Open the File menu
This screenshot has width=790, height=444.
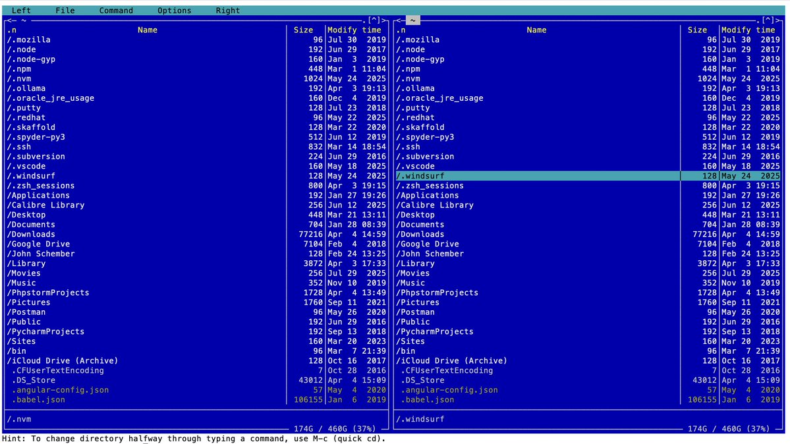(x=65, y=10)
